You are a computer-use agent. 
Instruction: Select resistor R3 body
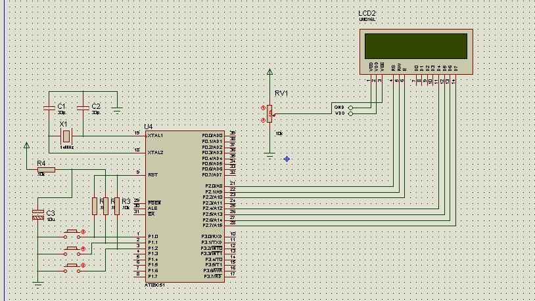[117, 206]
